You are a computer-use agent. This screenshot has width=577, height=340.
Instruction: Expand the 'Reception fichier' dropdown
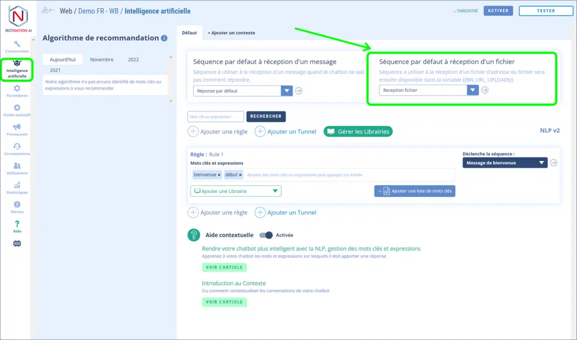tap(472, 90)
